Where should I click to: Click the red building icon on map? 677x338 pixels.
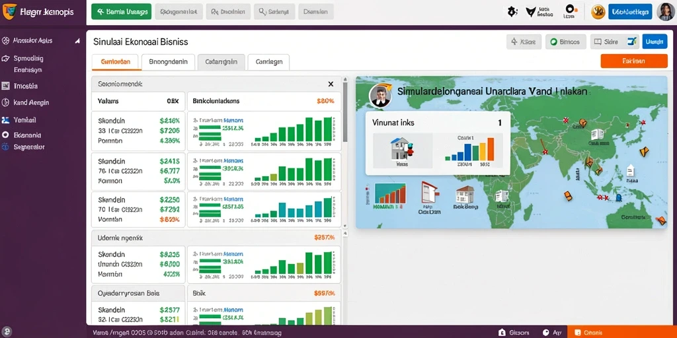pyautogui.click(x=430, y=193)
